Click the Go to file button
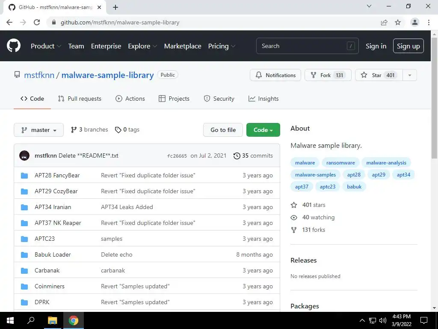Screen dimensions: 438x329 (223, 130)
